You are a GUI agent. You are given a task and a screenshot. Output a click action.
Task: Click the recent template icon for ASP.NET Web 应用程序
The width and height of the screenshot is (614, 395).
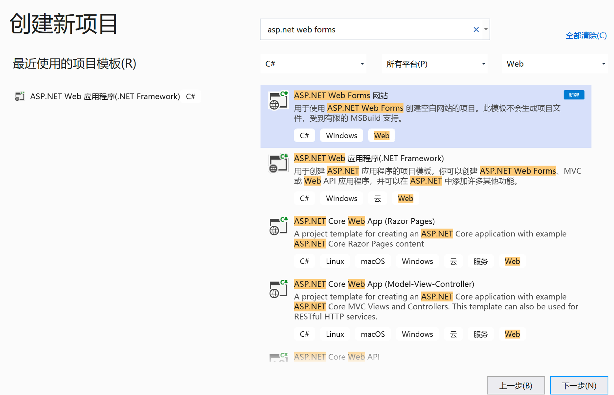click(20, 96)
